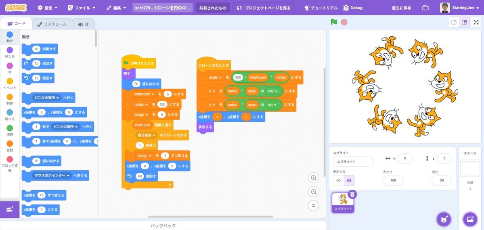
Task: Expand the バックパック backpack panel
Action: pyautogui.click(x=163, y=226)
